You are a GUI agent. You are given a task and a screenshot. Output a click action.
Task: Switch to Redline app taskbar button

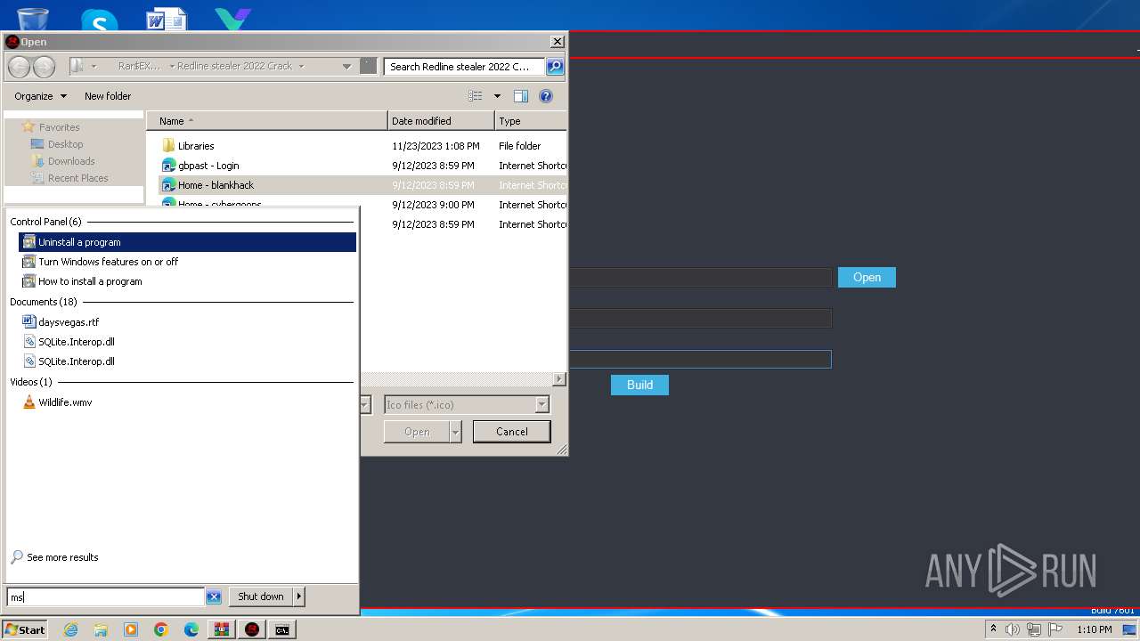(x=252, y=629)
